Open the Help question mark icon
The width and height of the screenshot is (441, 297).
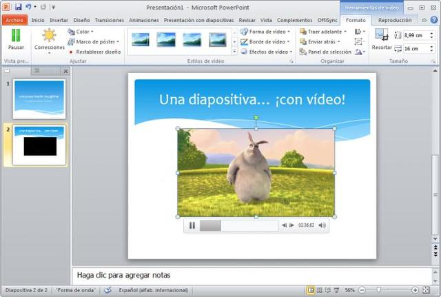(x=435, y=20)
